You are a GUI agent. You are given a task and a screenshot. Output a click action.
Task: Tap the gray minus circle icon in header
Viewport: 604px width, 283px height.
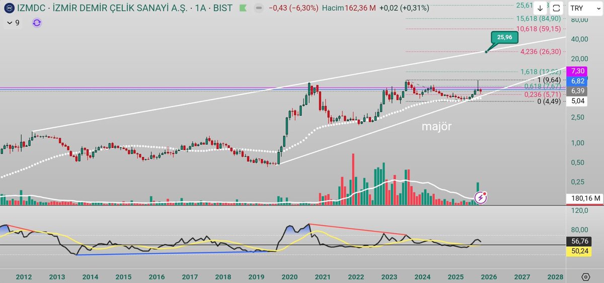point(259,9)
